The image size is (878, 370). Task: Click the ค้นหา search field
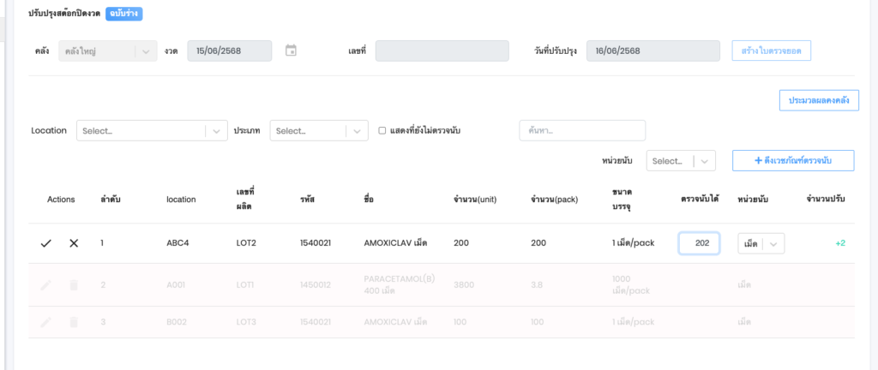point(582,130)
